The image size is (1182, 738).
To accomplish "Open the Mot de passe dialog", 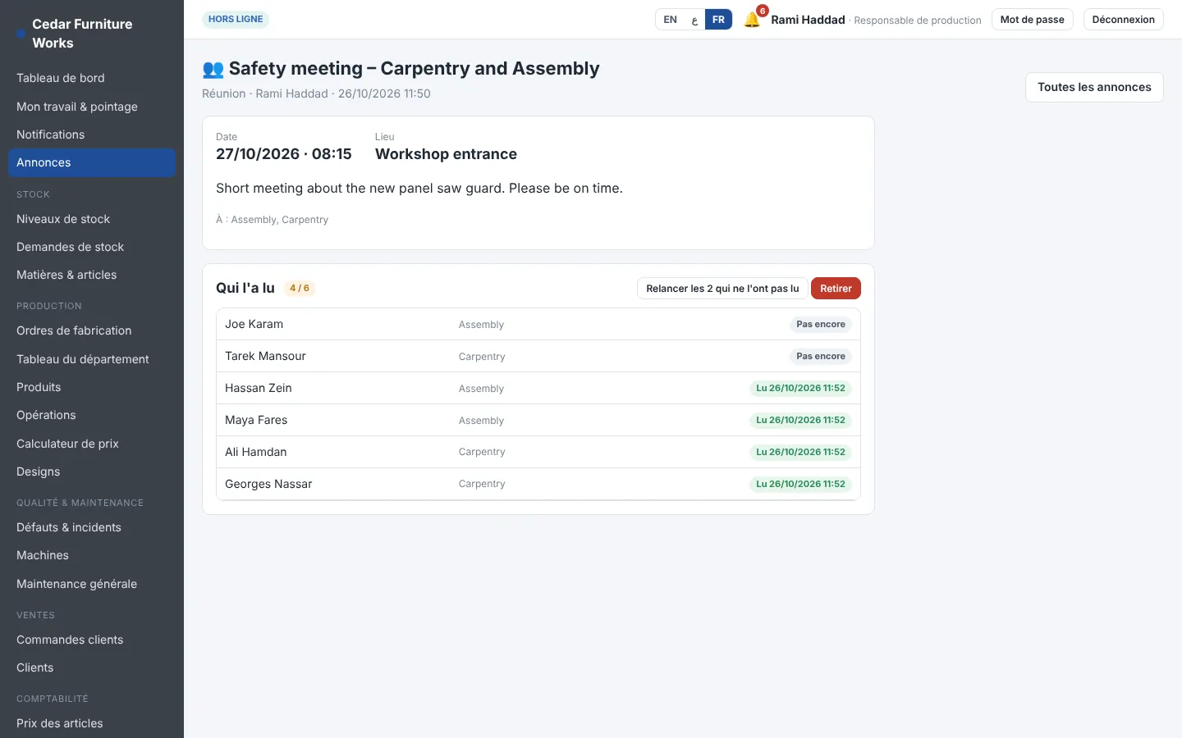I will [1032, 20].
